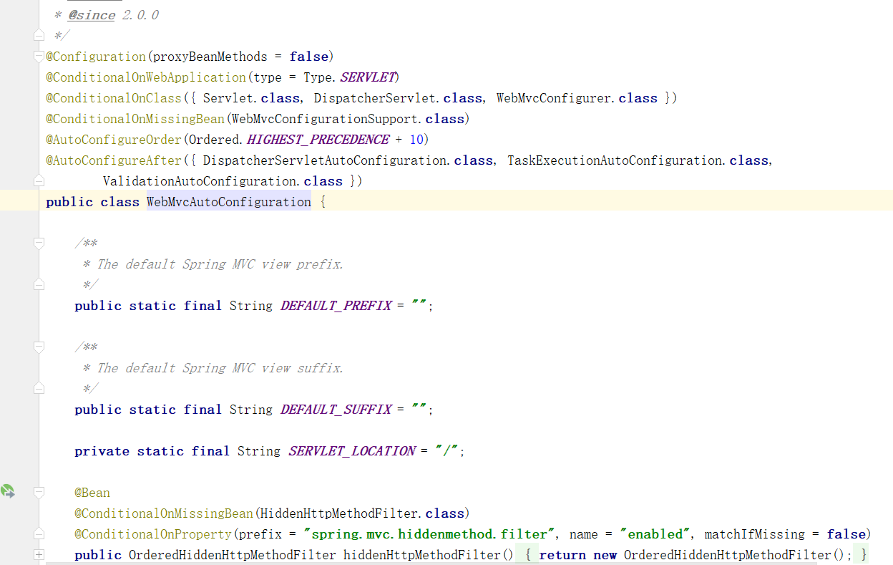Image resolution: width=893 pixels, height=565 pixels.
Task: Collapse the Javadoc fold above the view prefix comment
Action: click(x=39, y=243)
